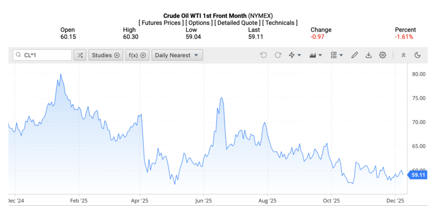Click the f(x) expressions button
This screenshot has height=206, width=432.
point(137,55)
